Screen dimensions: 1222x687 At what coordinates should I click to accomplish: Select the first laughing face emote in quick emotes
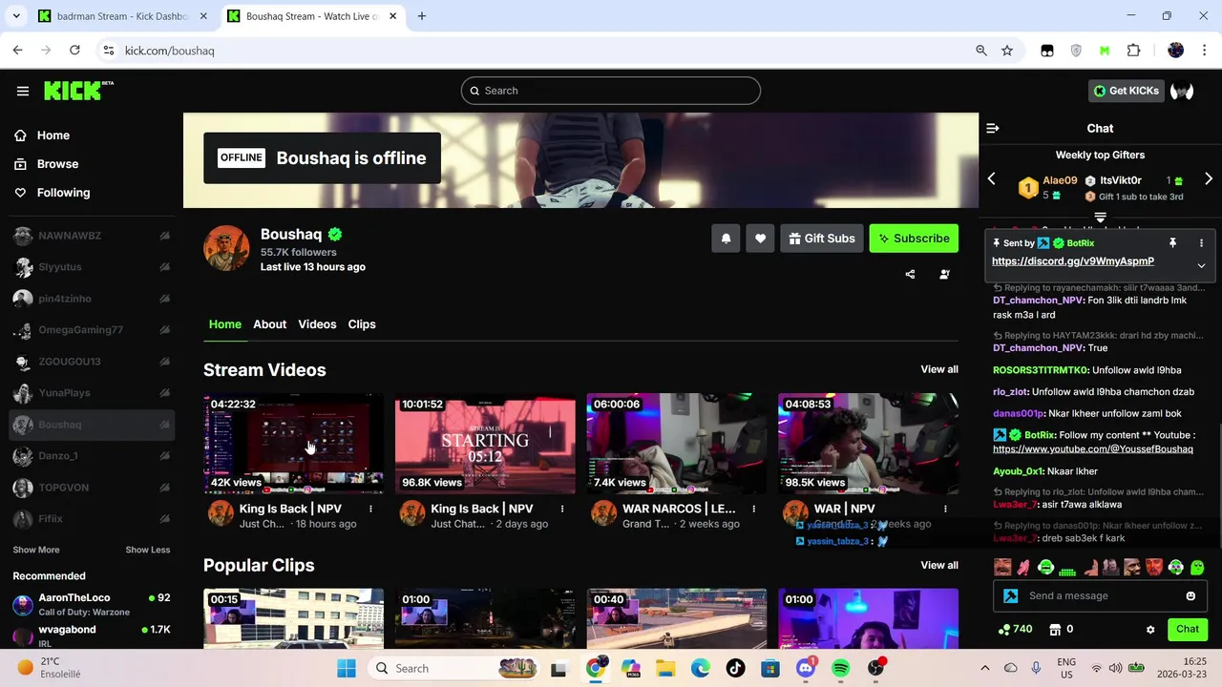(1002, 568)
